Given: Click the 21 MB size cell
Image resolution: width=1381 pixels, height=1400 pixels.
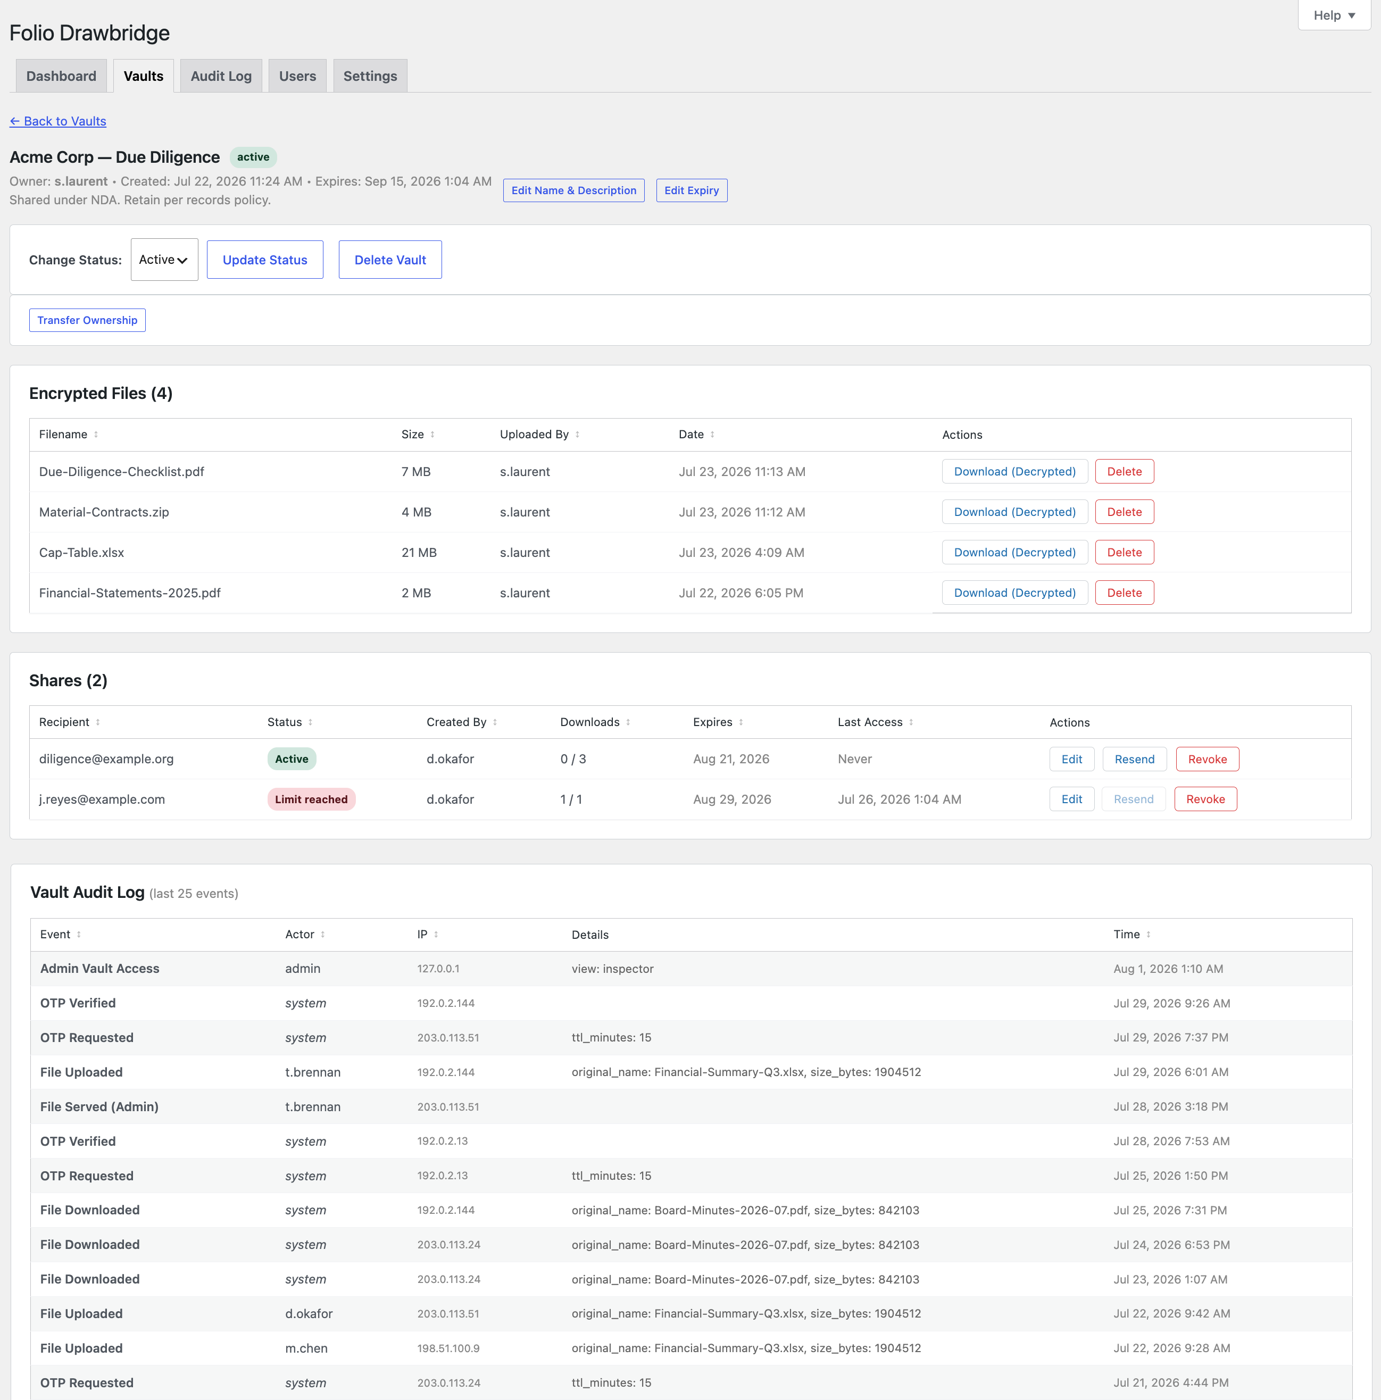Looking at the screenshot, I should 419,552.
